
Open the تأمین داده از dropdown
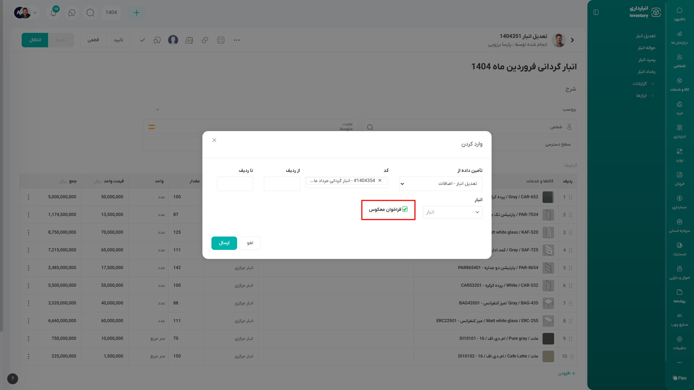[x=441, y=183]
